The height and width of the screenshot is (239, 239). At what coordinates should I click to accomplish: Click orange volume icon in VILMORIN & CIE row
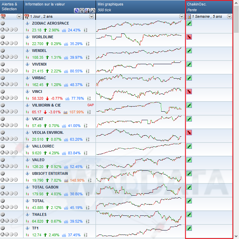[66, 112]
